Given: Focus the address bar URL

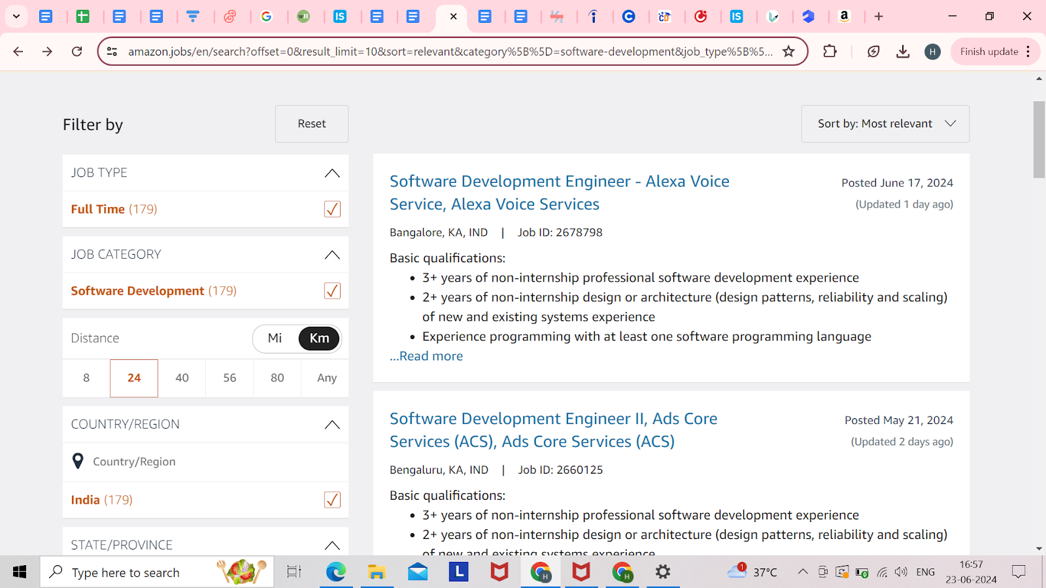Looking at the screenshot, I should click(450, 52).
